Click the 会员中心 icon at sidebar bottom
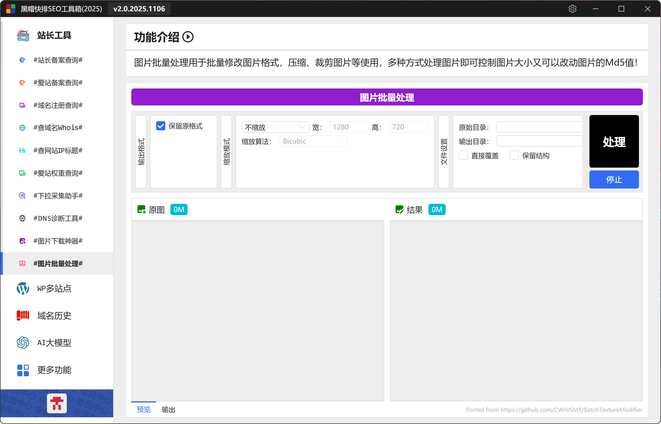The width and height of the screenshot is (661, 424). (57, 403)
